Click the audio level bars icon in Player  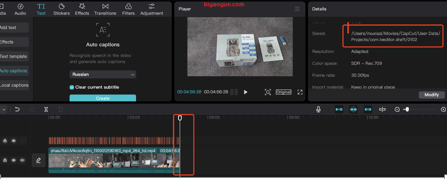[234, 92]
